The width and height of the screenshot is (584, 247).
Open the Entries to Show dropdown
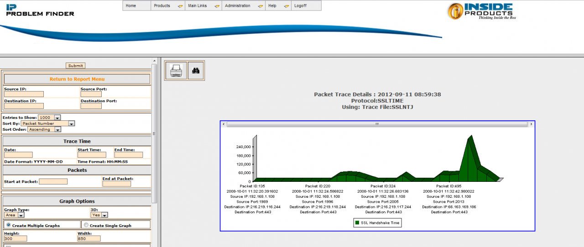coord(57,118)
